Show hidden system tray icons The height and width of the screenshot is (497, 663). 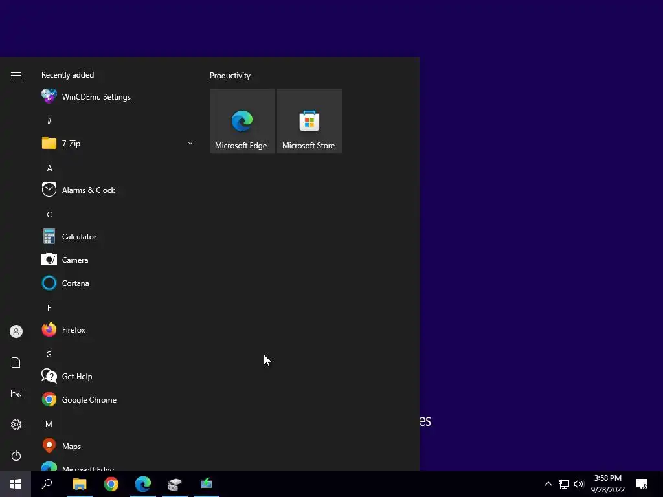point(548,484)
